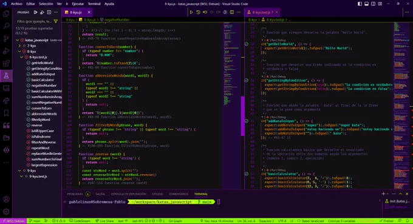Click Git Graph in status bar
The height and width of the screenshot is (224, 413).
175,221
